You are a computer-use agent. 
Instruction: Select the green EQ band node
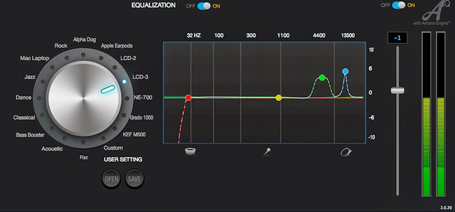coord(322,78)
